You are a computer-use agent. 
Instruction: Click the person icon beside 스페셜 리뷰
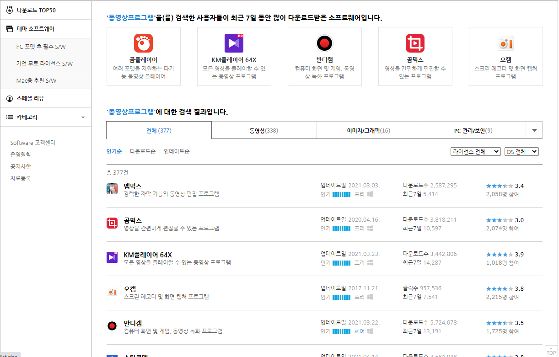[9, 98]
